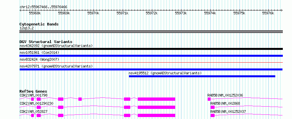The height and width of the screenshot is (119, 292).
Task: Click the 55972k ruler tick label
Action: 152,13
